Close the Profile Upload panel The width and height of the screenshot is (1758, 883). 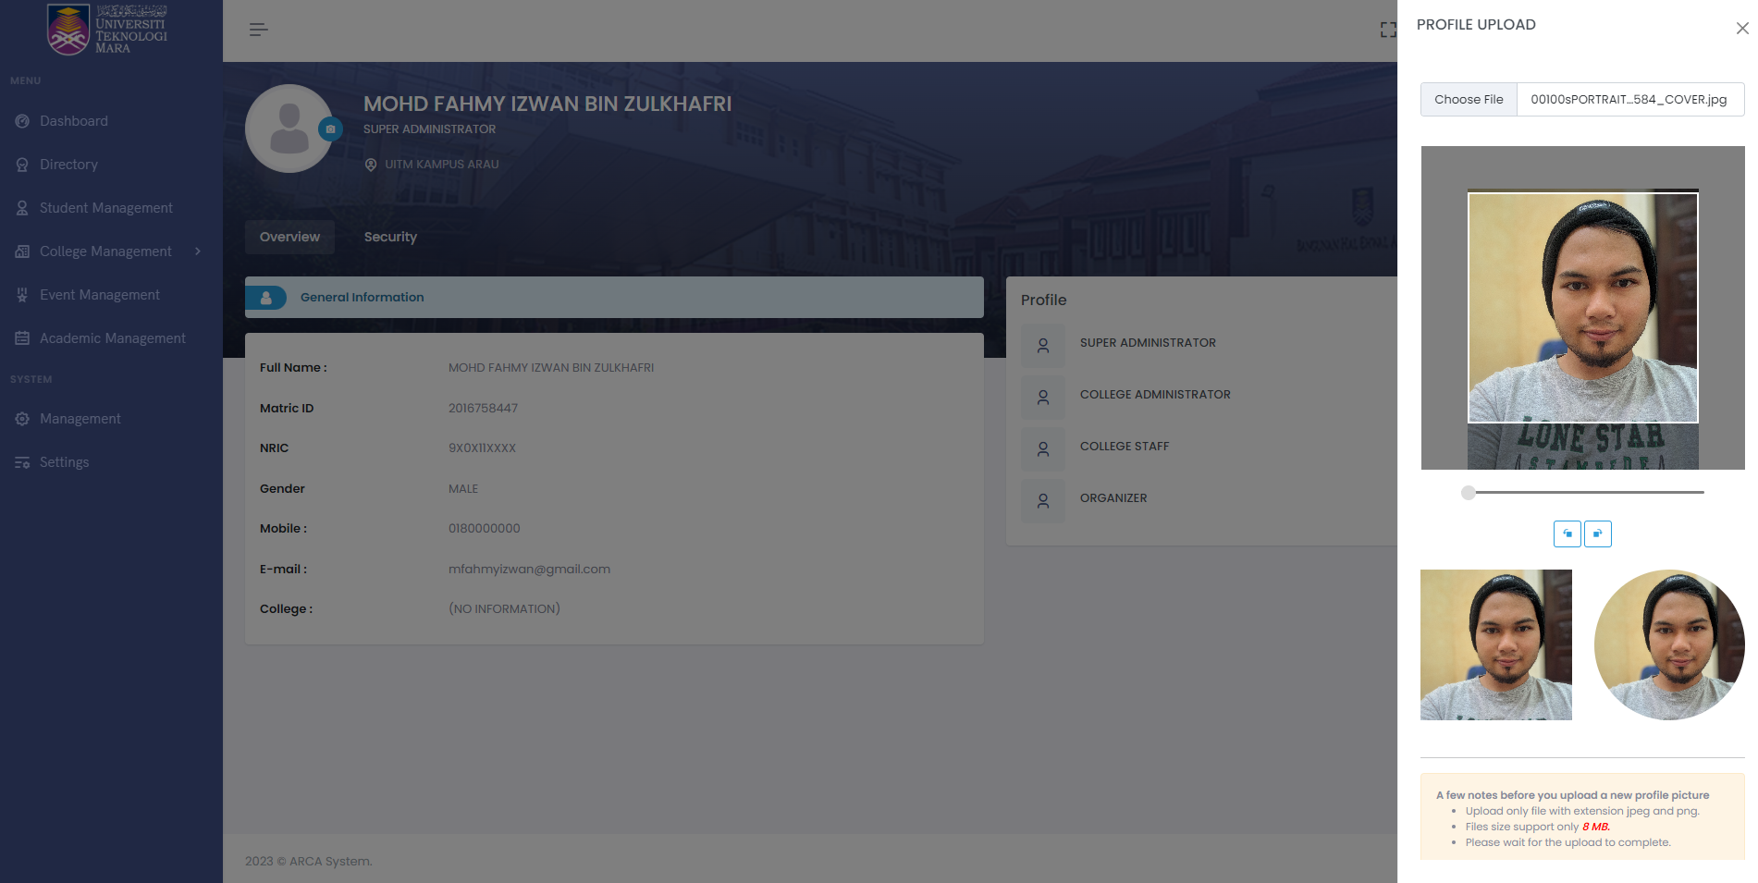(x=1741, y=29)
